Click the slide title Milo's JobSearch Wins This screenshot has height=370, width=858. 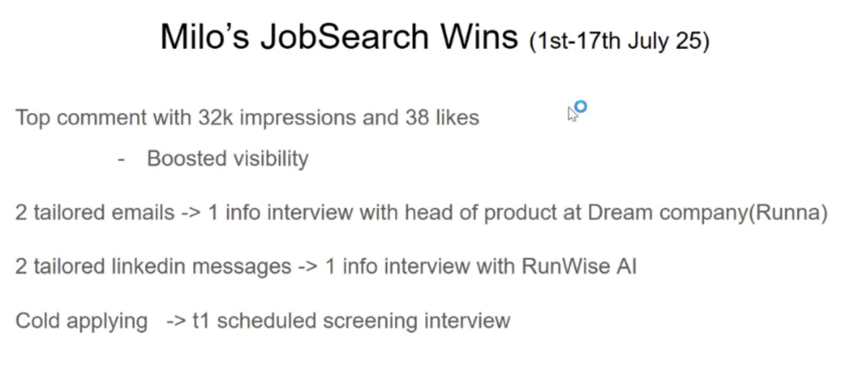[x=339, y=37]
